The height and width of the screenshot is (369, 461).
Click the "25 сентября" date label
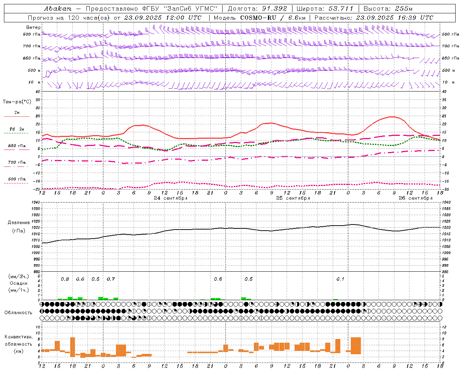[x=293, y=198]
